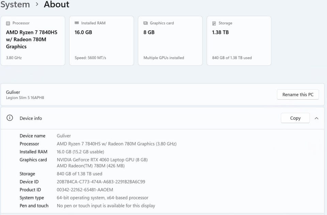Click the 3.80 GHz processor speed text
The image size is (327, 215).
click(14, 58)
